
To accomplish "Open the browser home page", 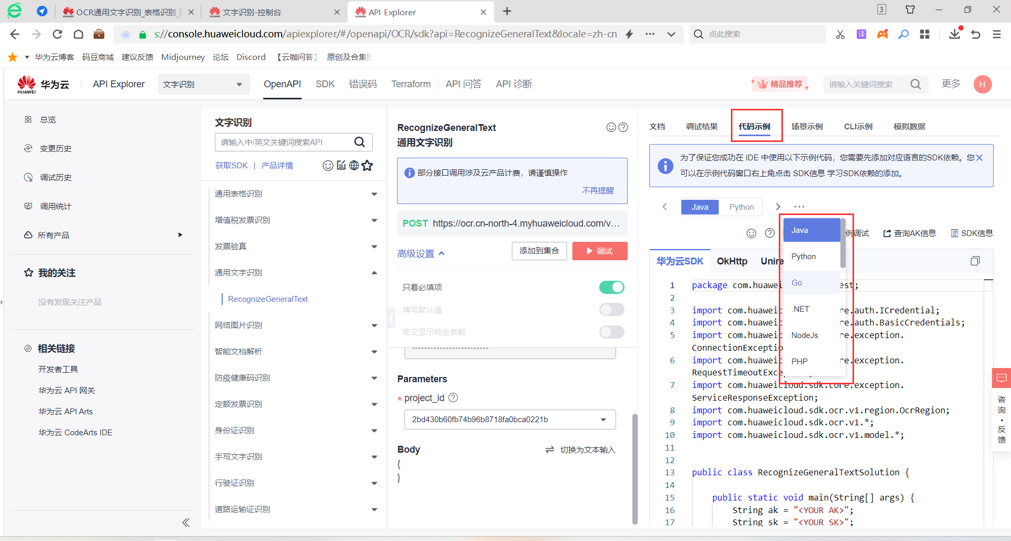I will (x=78, y=34).
